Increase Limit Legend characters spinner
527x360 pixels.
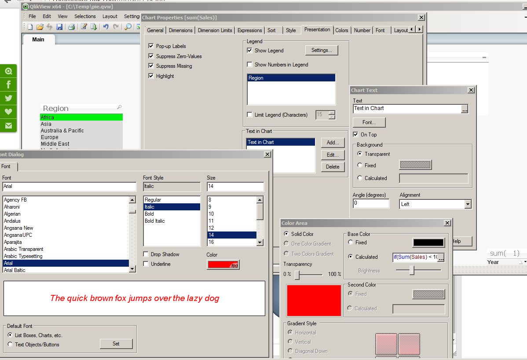click(x=332, y=113)
